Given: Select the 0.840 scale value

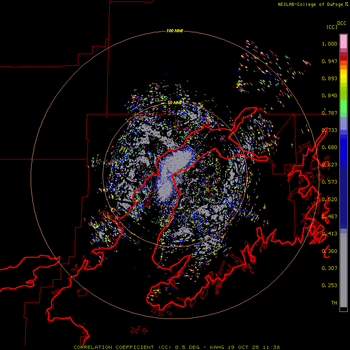Looking at the screenshot, I should click(329, 96).
